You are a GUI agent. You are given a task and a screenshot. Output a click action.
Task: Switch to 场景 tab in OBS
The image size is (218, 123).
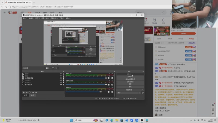tap(32, 95)
